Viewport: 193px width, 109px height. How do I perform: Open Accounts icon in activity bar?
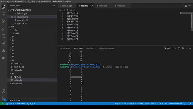[4, 91]
